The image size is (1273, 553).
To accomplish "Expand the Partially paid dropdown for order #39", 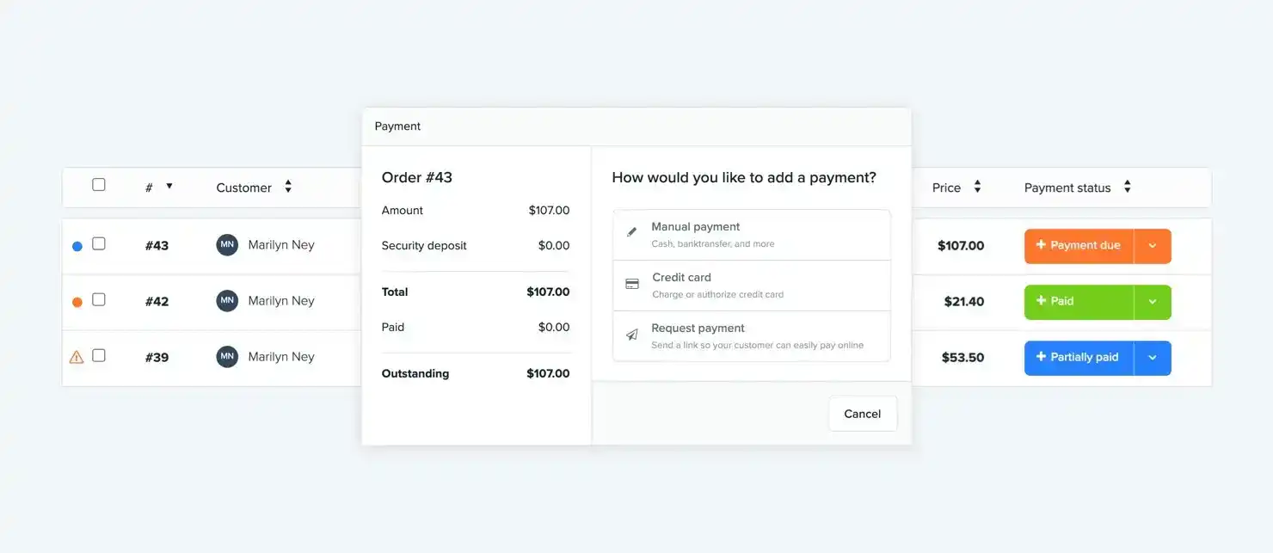I will tap(1153, 358).
